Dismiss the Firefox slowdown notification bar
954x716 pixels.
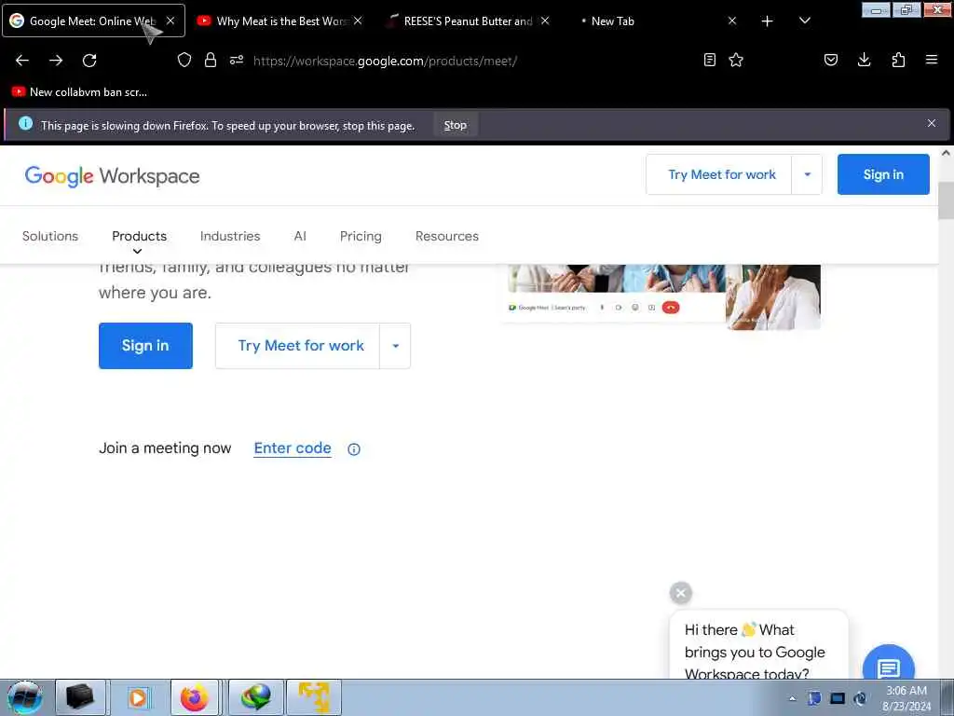click(932, 124)
